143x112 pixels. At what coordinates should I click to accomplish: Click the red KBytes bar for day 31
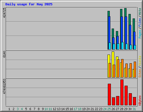134,101
